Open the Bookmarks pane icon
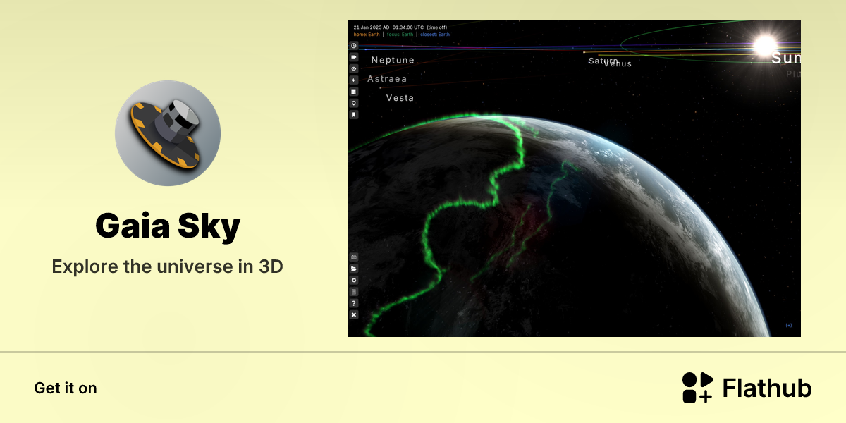 click(x=354, y=114)
